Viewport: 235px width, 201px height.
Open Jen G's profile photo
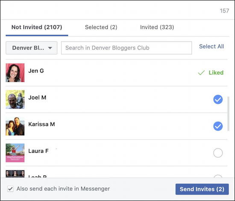tap(15, 73)
